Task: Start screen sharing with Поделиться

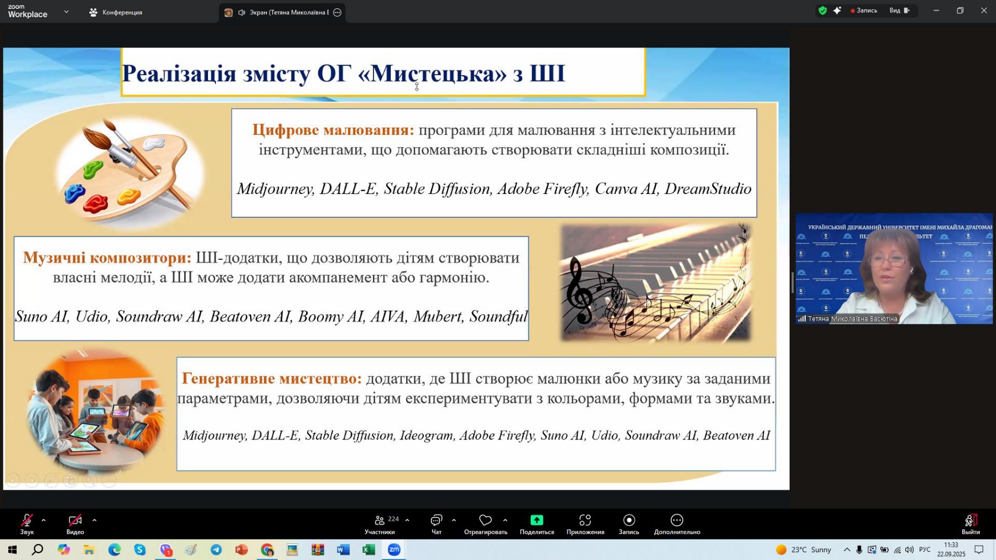Action: pyautogui.click(x=537, y=524)
